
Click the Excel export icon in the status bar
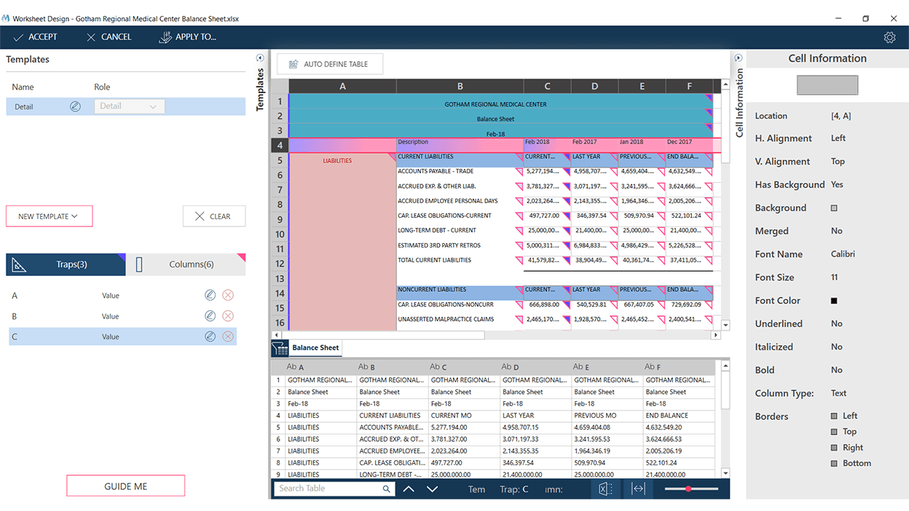[606, 488]
